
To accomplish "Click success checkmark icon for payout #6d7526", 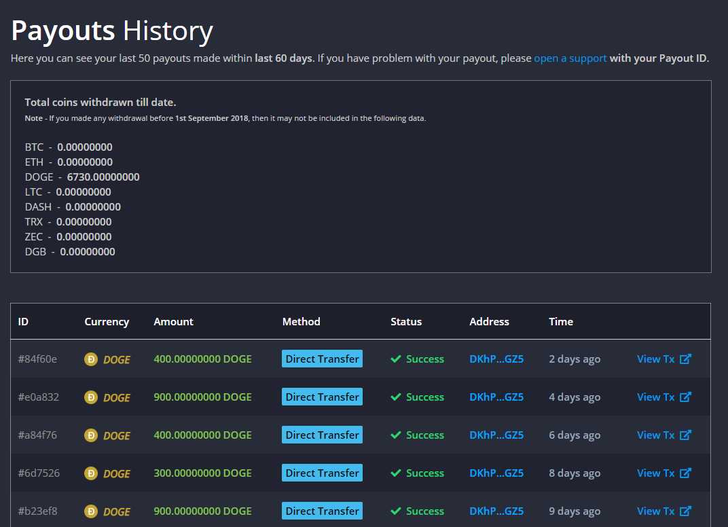I will pyautogui.click(x=396, y=473).
